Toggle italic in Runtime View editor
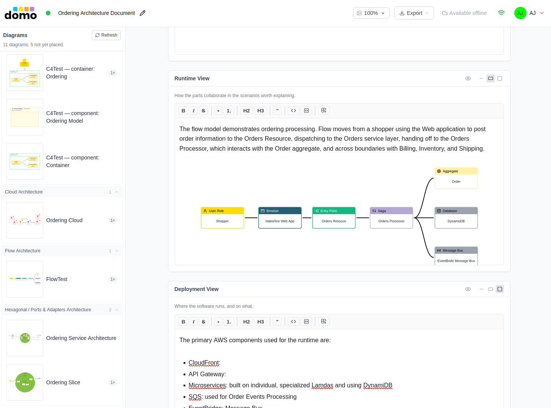 click(194, 111)
